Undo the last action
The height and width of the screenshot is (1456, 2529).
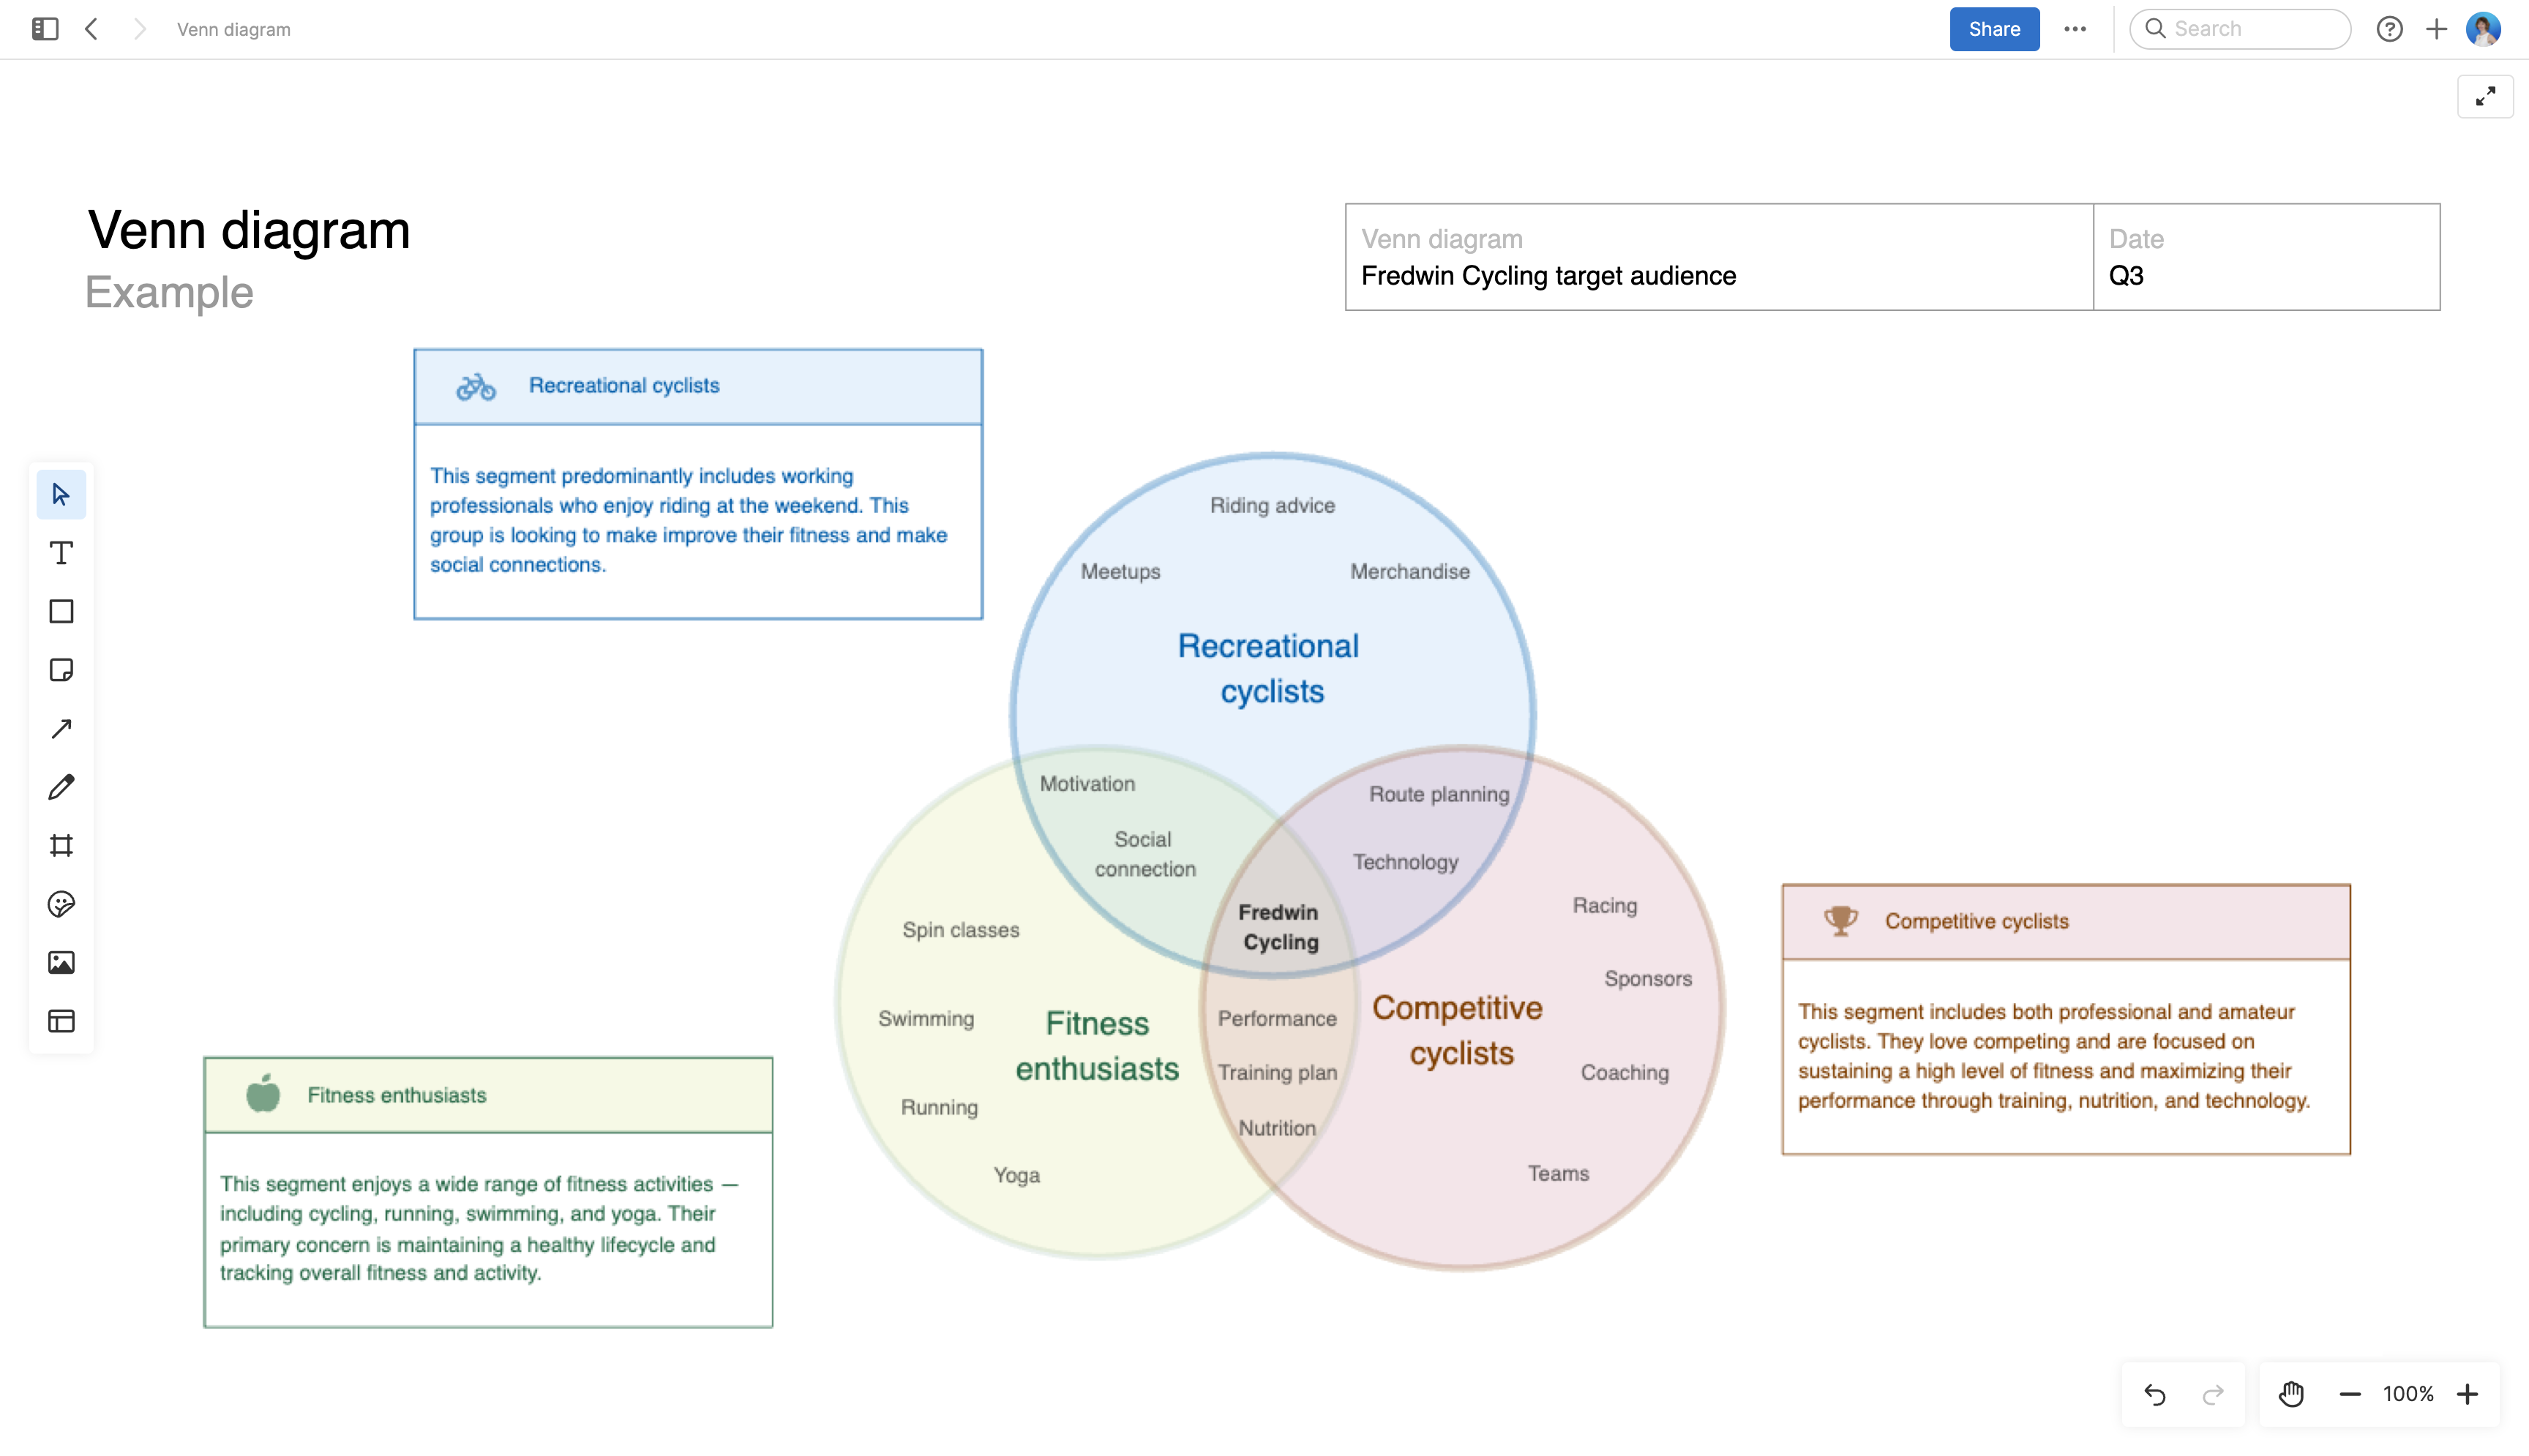(x=2154, y=1394)
